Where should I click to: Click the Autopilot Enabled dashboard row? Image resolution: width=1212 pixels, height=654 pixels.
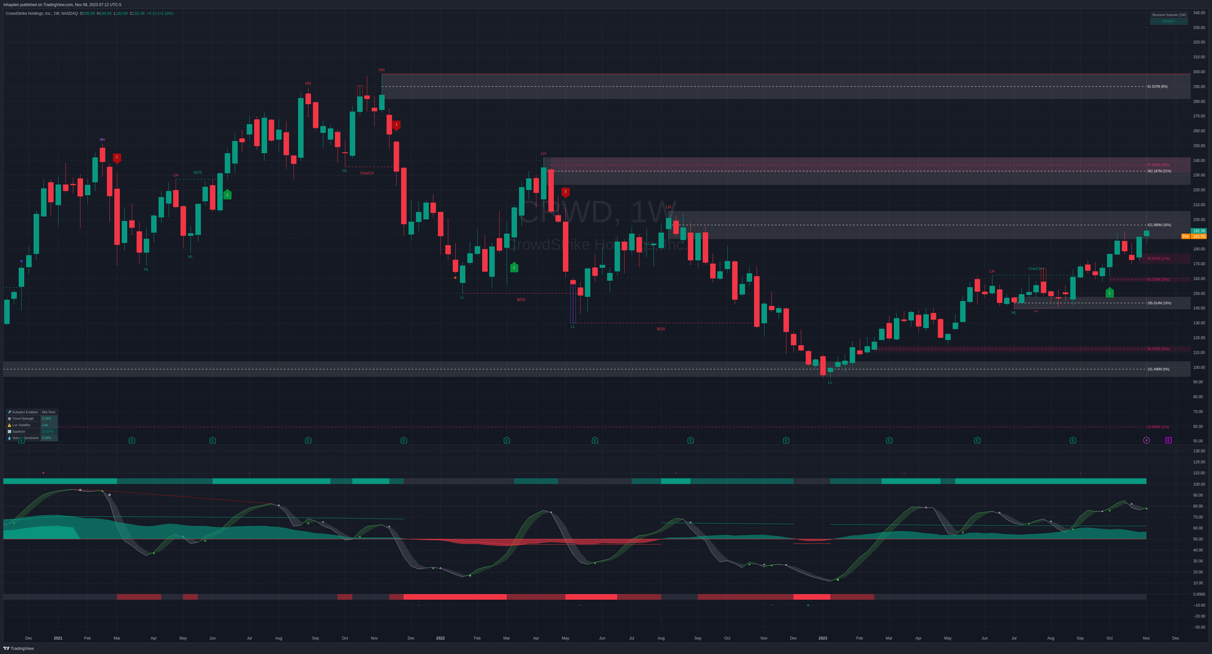32,412
